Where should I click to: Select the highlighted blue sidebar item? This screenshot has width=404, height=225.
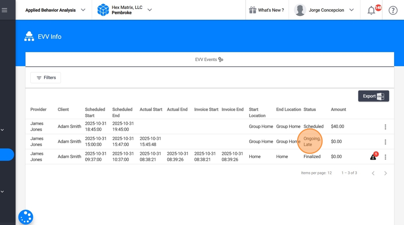click(x=7, y=154)
